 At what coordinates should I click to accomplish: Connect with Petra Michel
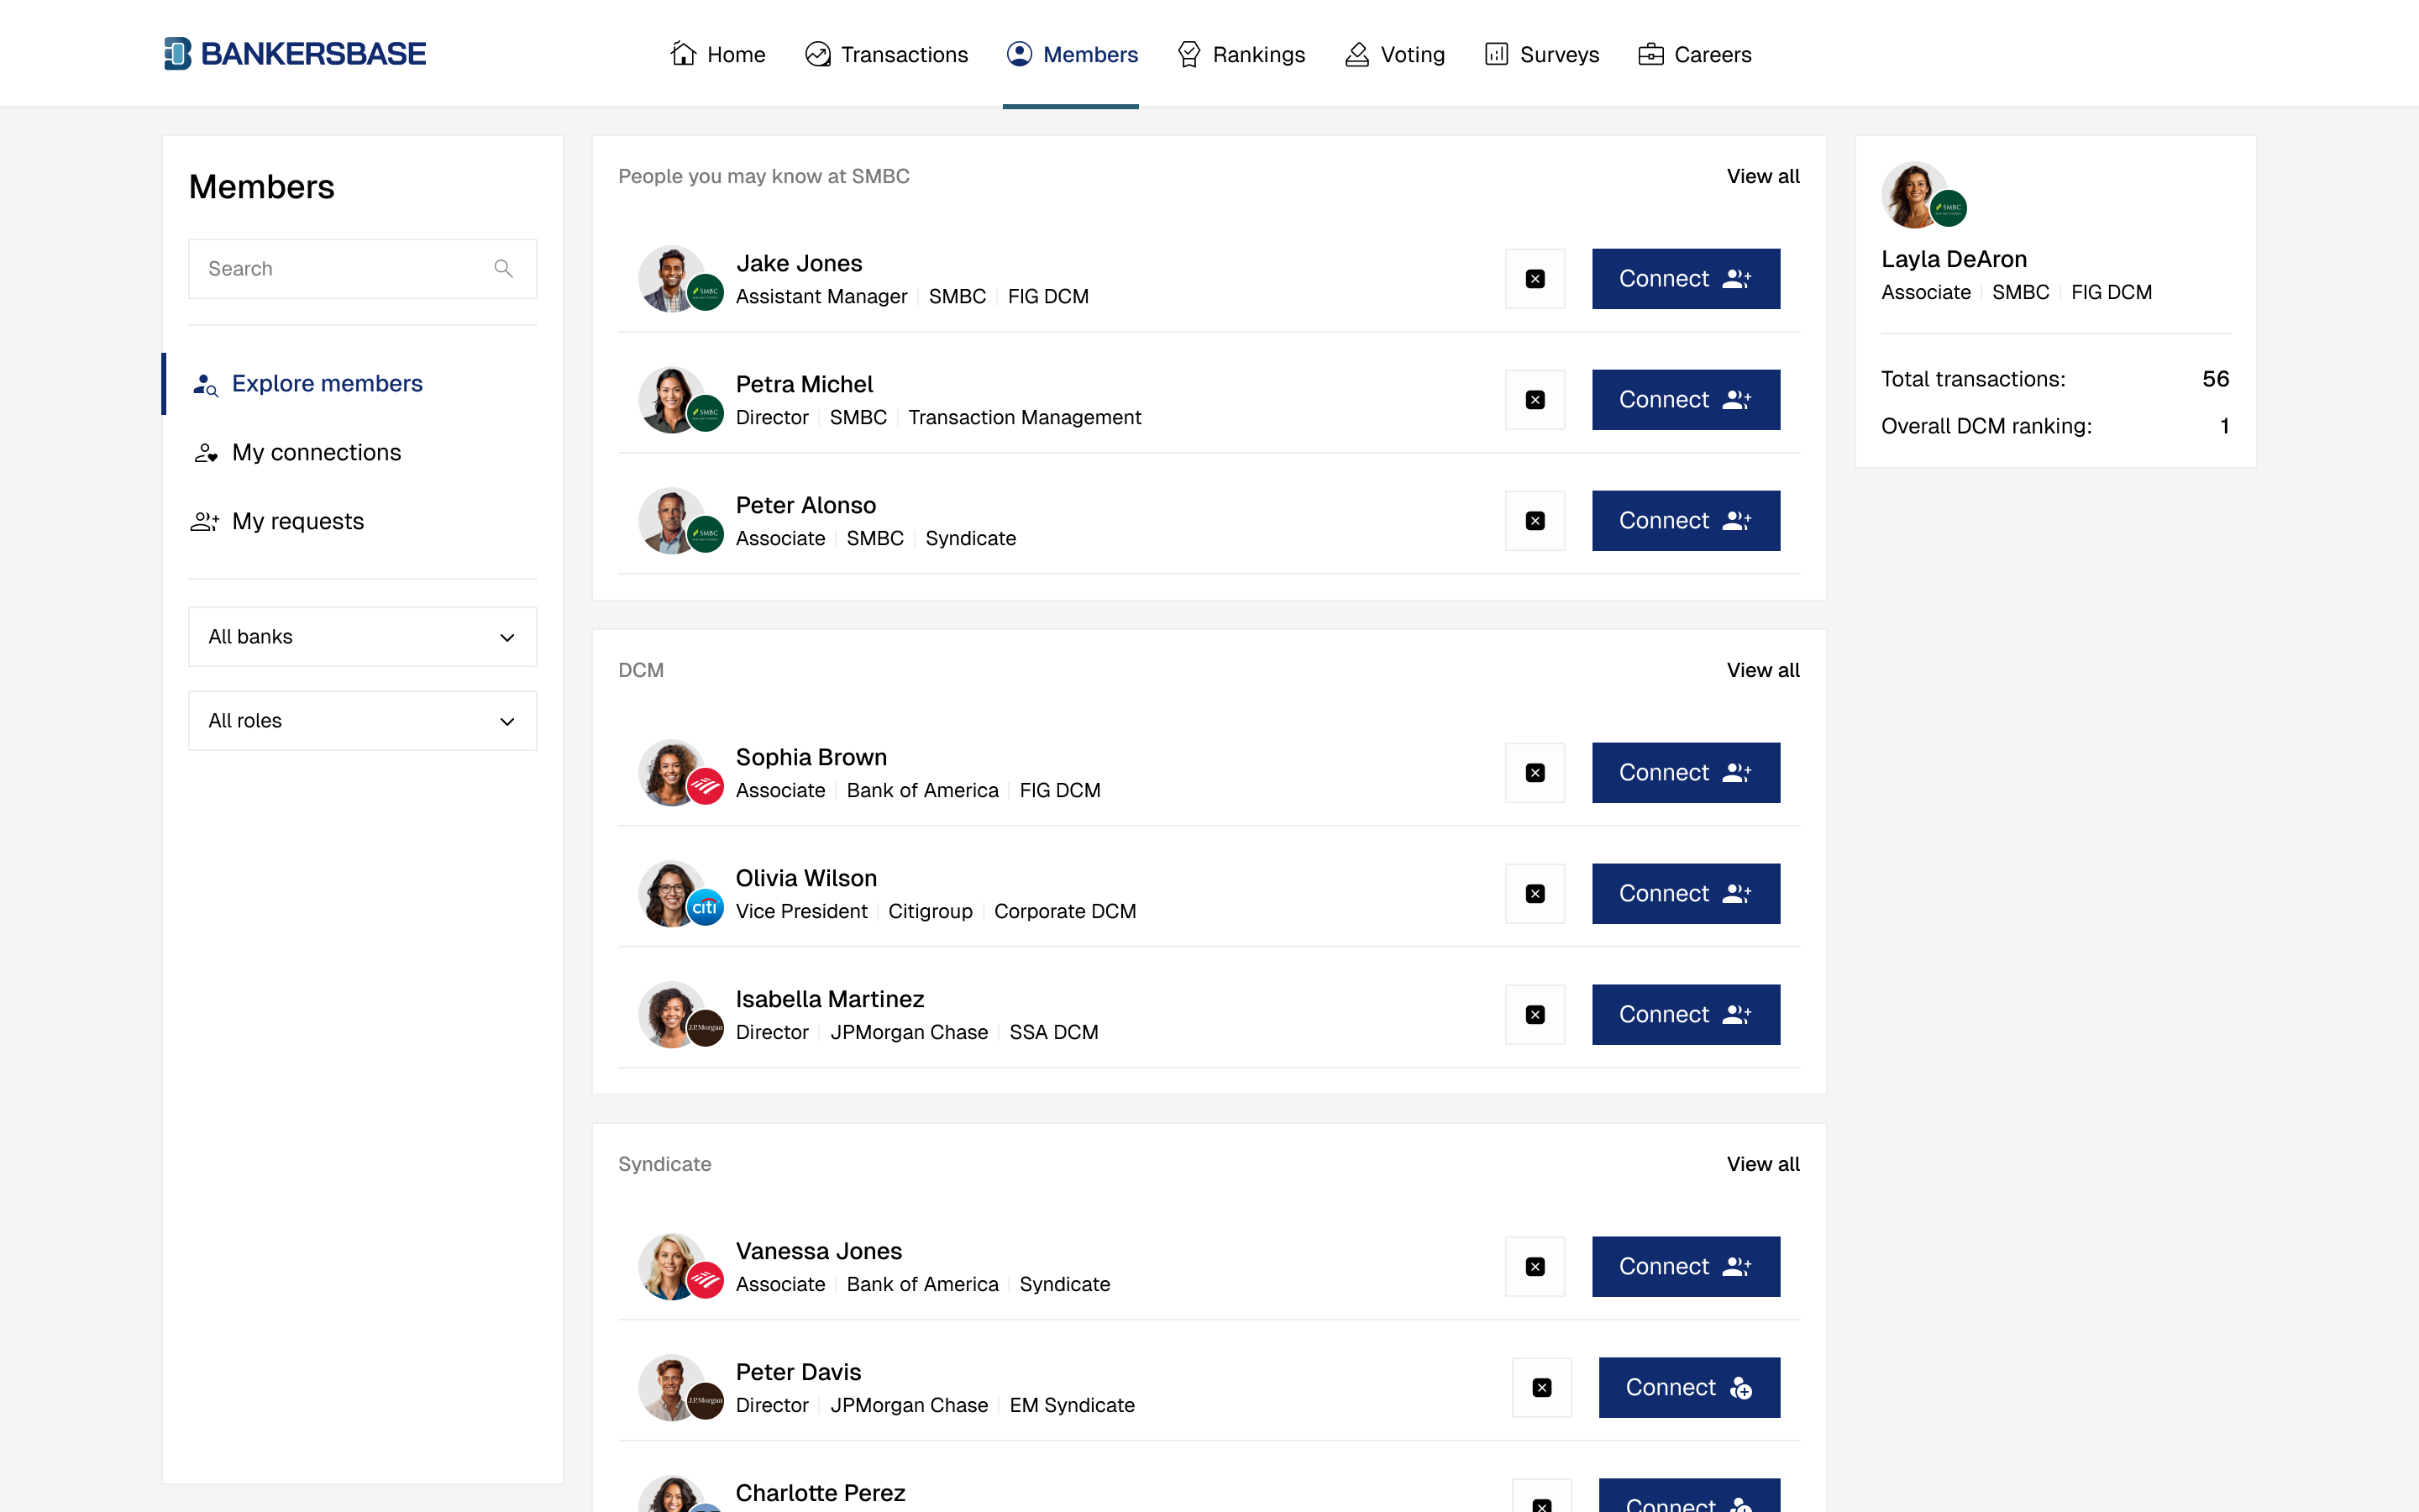coord(1685,400)
